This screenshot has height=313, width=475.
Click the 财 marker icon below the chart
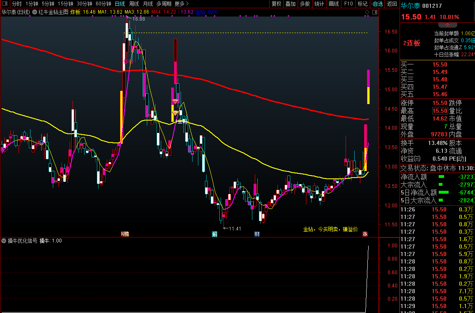click(257, 234)
